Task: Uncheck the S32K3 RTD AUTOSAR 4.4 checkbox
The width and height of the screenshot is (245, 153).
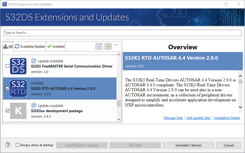Action: coord(7,88)
